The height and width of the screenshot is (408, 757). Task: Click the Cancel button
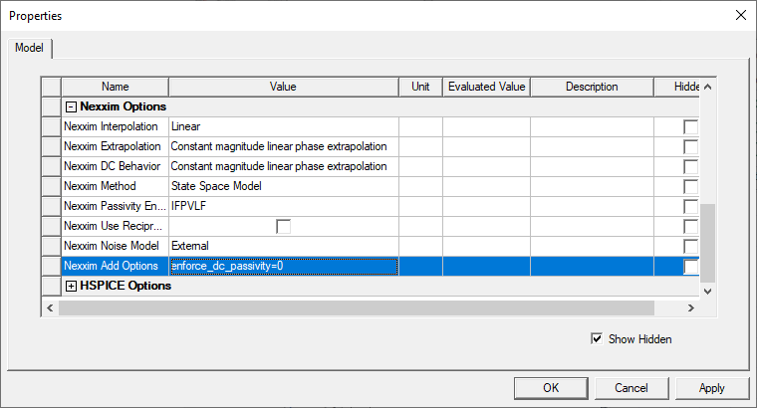pyautogui.click(x=631, y=388)
